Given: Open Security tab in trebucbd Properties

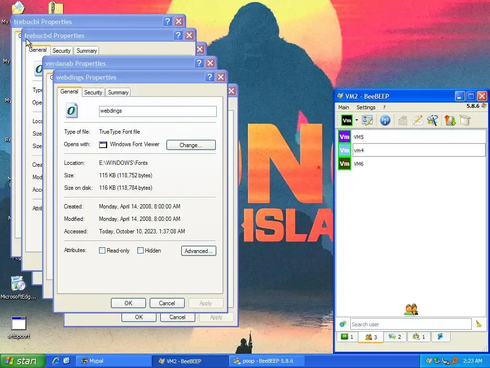Looking at the screenshot, I should tap(62, 51).
